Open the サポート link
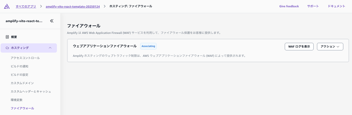The height and width of the screenshot is (115, 352). point(313,6)
